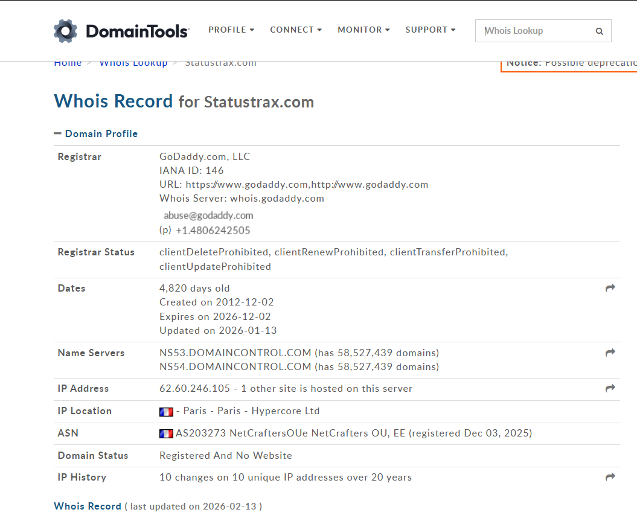Click the Whois Record heading link at bottom
637x518 pixels.
coord(88,506)
